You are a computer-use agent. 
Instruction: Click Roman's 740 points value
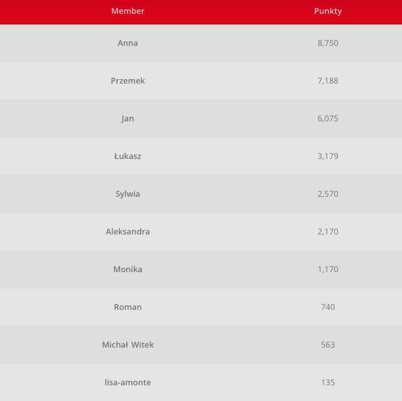[328, 307]
